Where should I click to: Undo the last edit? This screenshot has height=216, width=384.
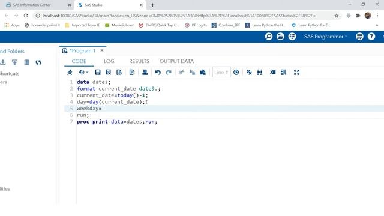(x=158, y=72)
